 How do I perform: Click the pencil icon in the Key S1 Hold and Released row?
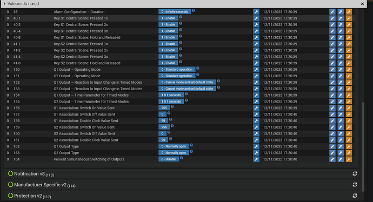tap(332, 37)
